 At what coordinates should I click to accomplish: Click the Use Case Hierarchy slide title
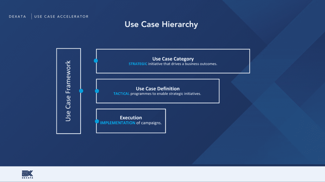(161, 24)
